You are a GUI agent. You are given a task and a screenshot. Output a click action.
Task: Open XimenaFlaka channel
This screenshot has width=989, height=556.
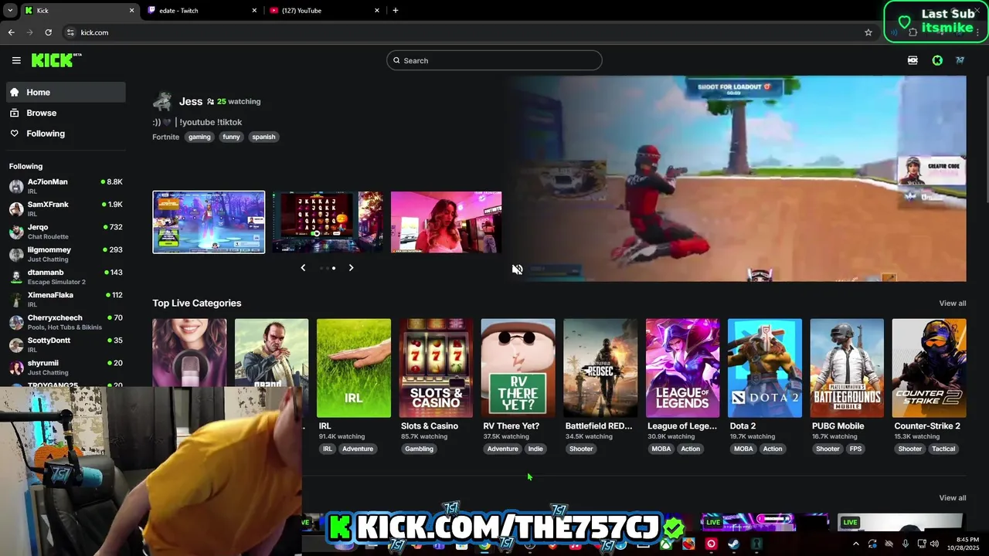(x=66, y=299)
